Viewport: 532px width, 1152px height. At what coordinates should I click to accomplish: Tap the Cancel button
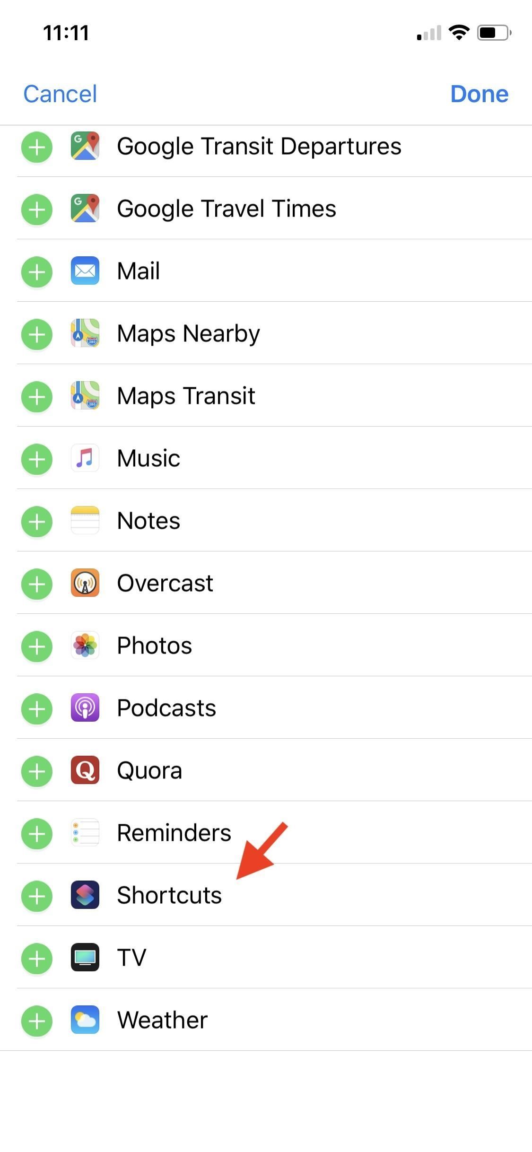click(x=60, y=94)
